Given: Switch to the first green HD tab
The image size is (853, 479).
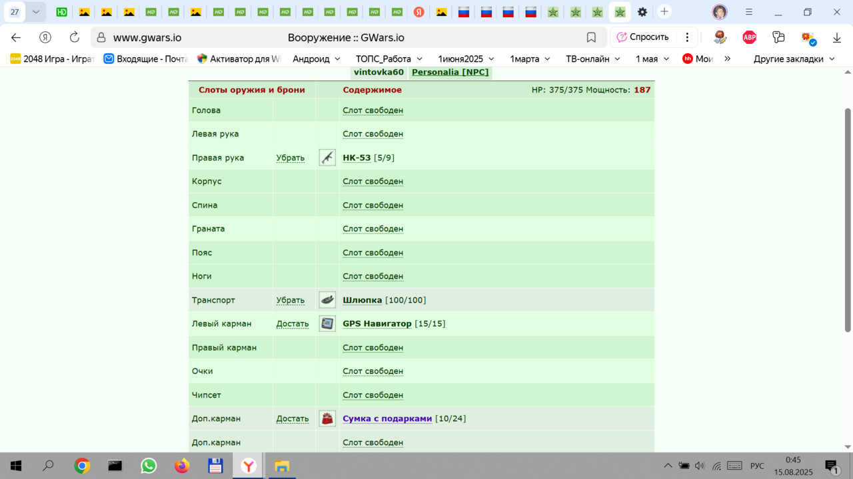Looking at the screenshot, I should tap(61, 12).
